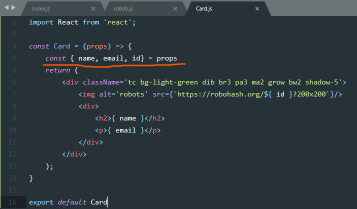This screenshot has width=357, height=209.
Task: Click the 'export' keyword on line 16
Action: coord(41,202)
